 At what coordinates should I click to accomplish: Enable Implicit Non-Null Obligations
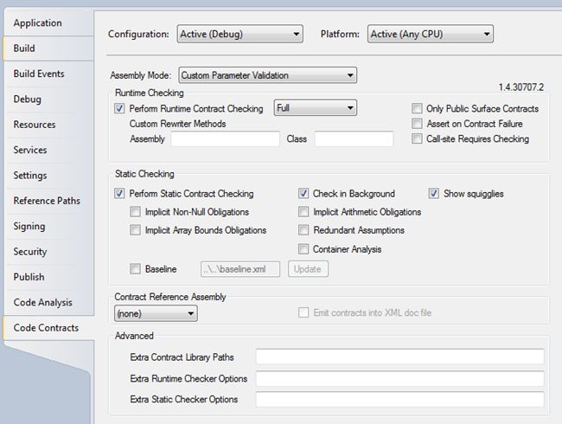pyautogui.click(x=135, y=212)
